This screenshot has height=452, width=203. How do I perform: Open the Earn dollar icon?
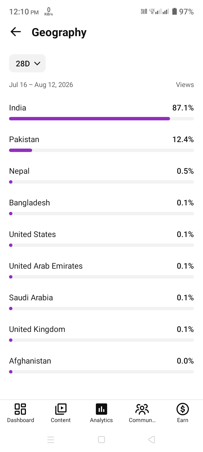pos(183,409)
